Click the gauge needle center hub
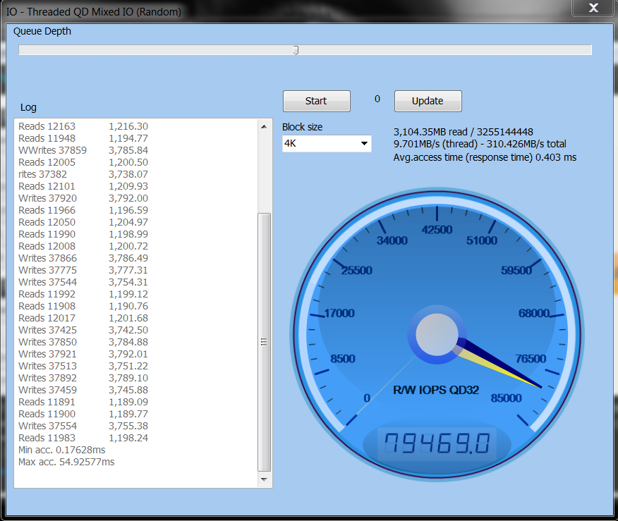The image size is (618, 521). 437,333
